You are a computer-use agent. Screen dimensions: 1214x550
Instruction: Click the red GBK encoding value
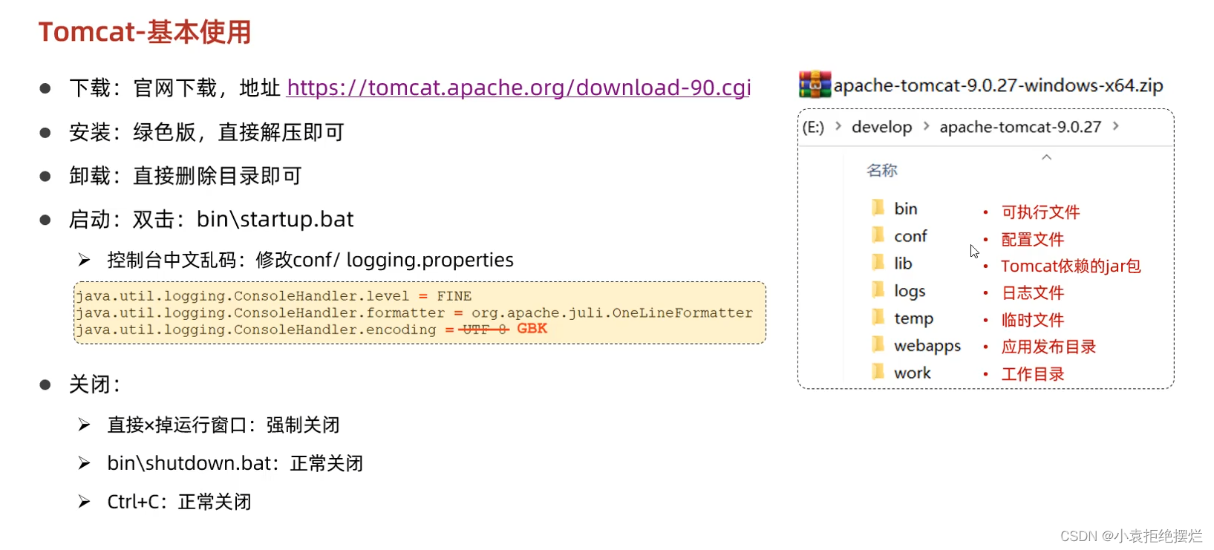coord(532,329)
